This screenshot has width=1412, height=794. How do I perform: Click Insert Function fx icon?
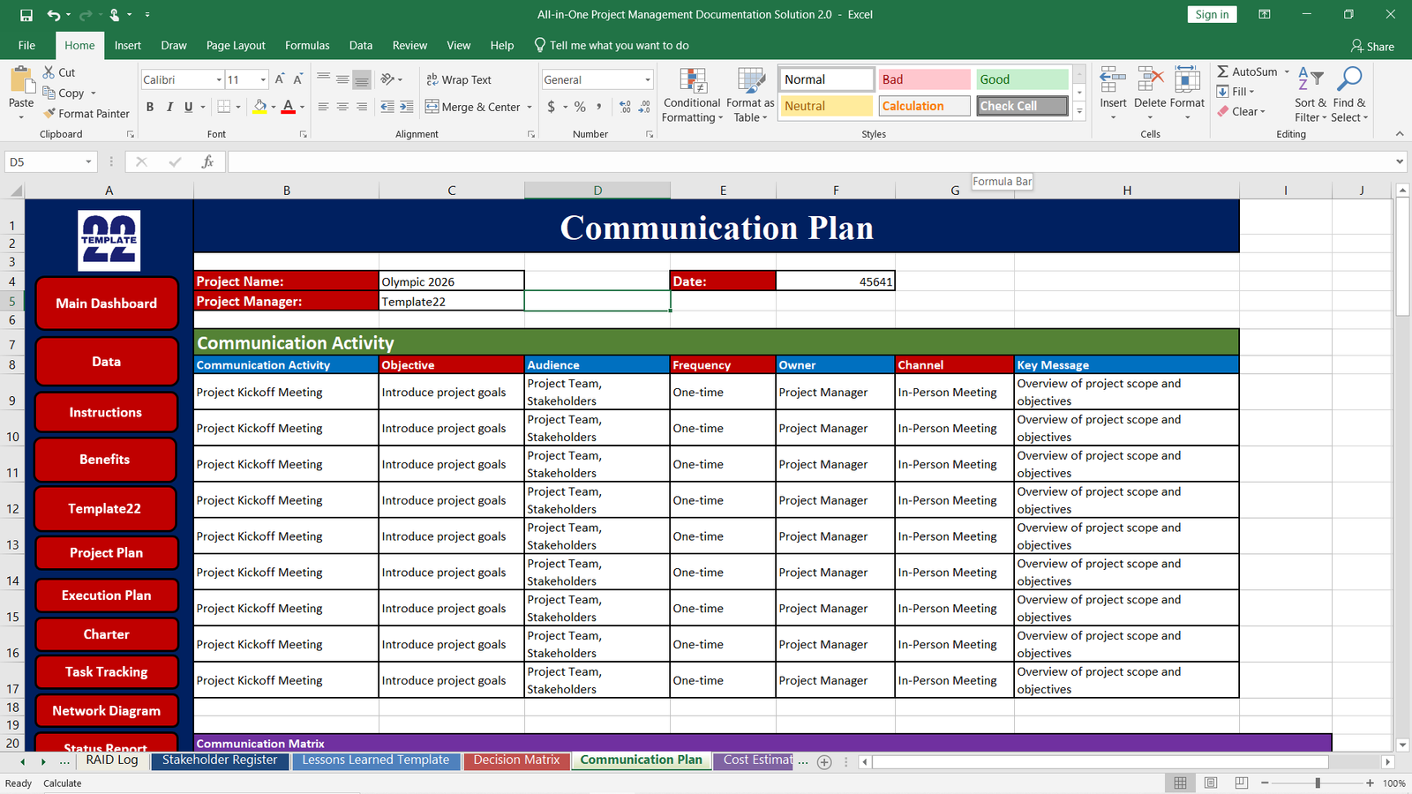(207, 161)
